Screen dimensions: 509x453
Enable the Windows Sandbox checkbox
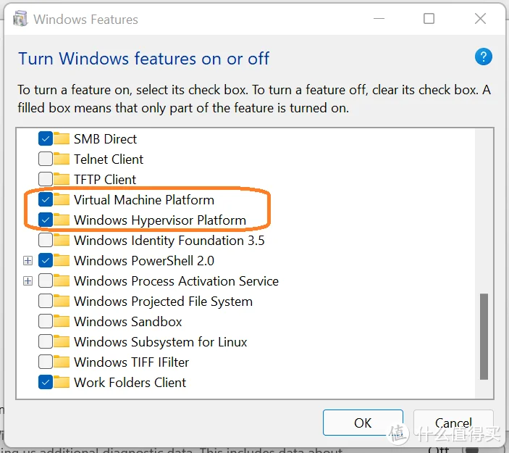46,321
